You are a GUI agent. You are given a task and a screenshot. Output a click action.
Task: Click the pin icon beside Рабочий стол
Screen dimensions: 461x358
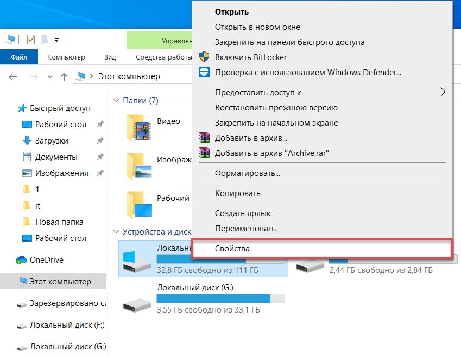pyautogui.click(x=100, y=125)
